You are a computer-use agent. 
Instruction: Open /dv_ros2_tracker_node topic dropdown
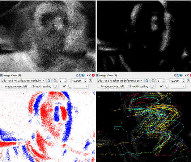click(120, 81)
